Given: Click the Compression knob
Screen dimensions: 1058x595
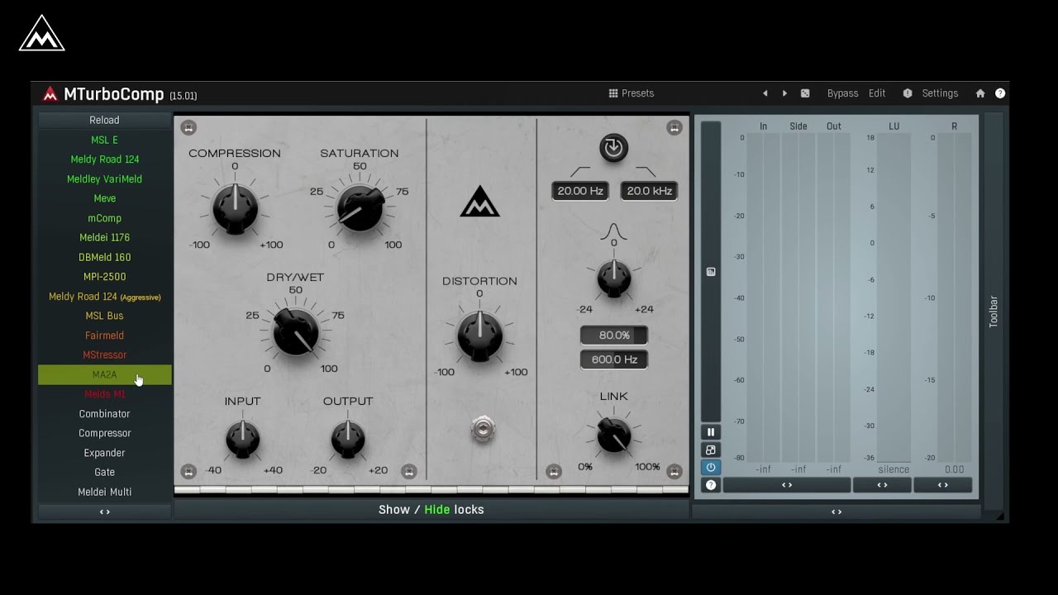Looking at the screenshot, I should pyautogui.click(x=235, y=207).
